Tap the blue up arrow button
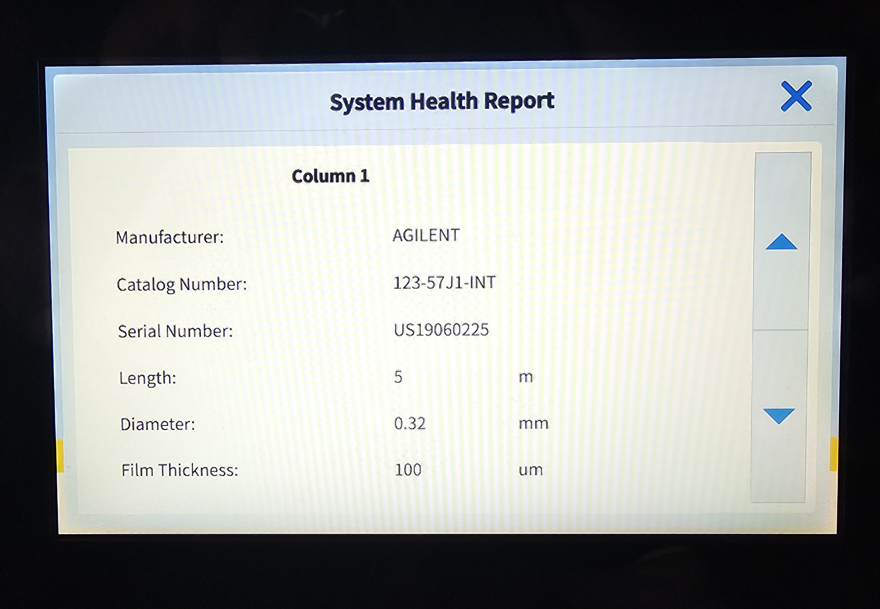880x609 pixels. click(x=781, y=241)
